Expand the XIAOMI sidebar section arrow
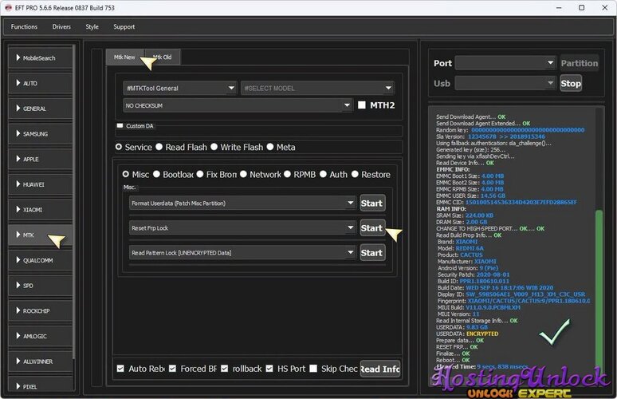The image size is (617, 399). point(18,210)
